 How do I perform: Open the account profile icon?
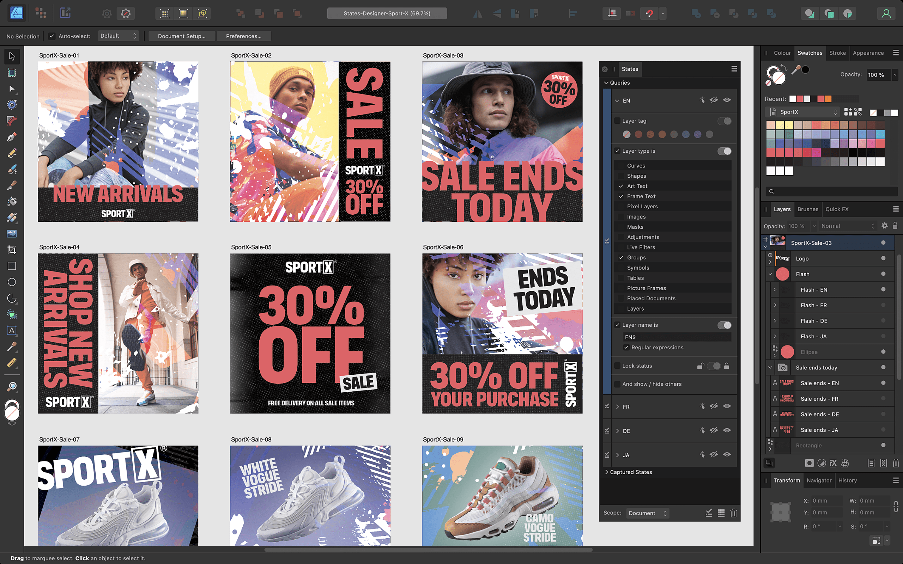pos(886,13)
